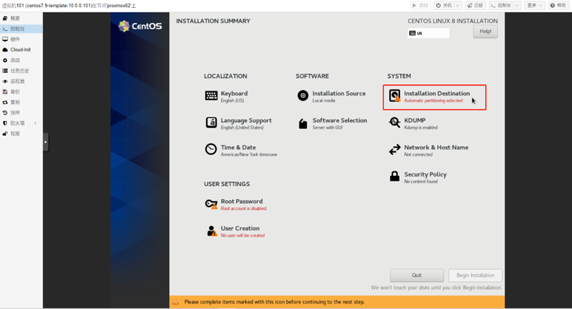Click the us keyboard layout indicator
The width and height of the screenshot is (572, 309).
pos(429,33)
